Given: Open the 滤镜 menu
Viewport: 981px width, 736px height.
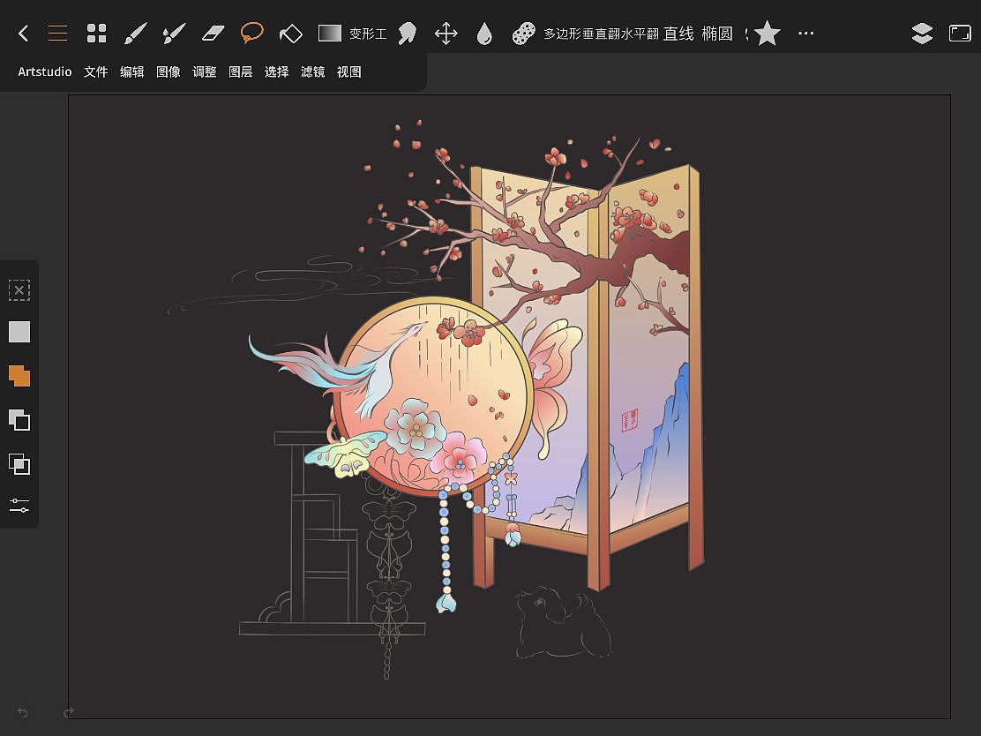Looking at the screenshot, I should tap(313, 72).
